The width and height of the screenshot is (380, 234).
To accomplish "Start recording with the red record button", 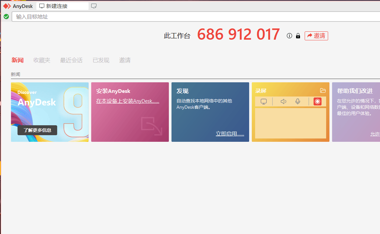I will click(x=318, y=101).
